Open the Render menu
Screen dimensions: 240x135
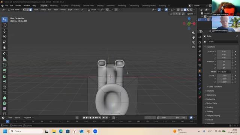[x=18, y=6]
